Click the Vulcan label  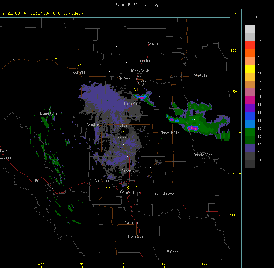click(173, 252)
